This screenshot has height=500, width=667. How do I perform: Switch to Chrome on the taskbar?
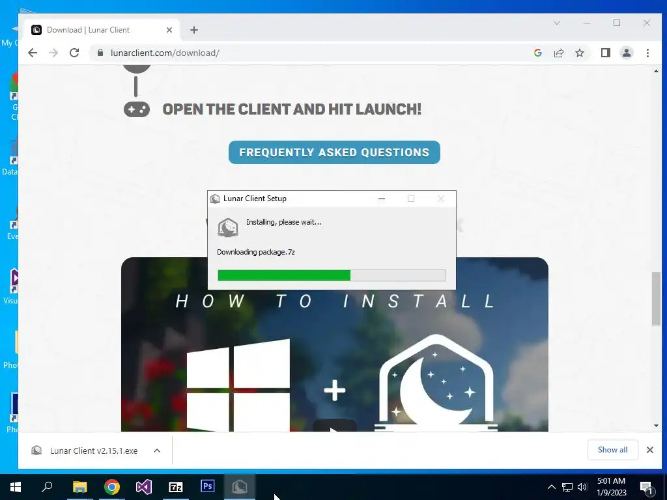(112, 487)
